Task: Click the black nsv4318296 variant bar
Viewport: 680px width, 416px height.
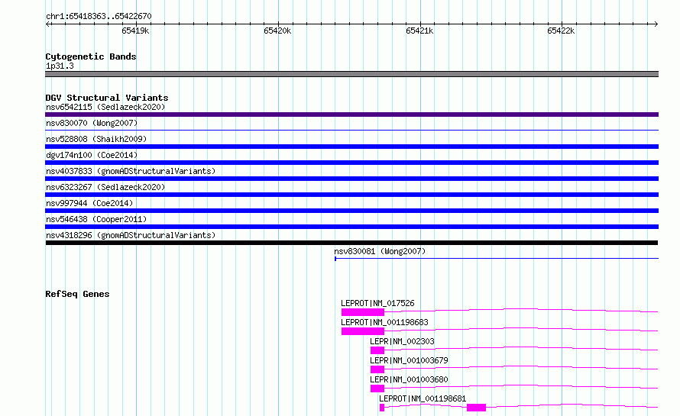Action: (351, 243)
